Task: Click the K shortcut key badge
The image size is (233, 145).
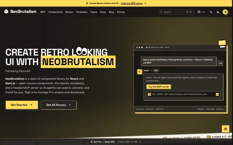Action: pos(191,12)
